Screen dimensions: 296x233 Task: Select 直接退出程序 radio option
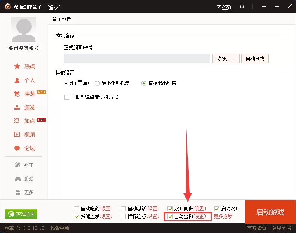tap(144, 83)
